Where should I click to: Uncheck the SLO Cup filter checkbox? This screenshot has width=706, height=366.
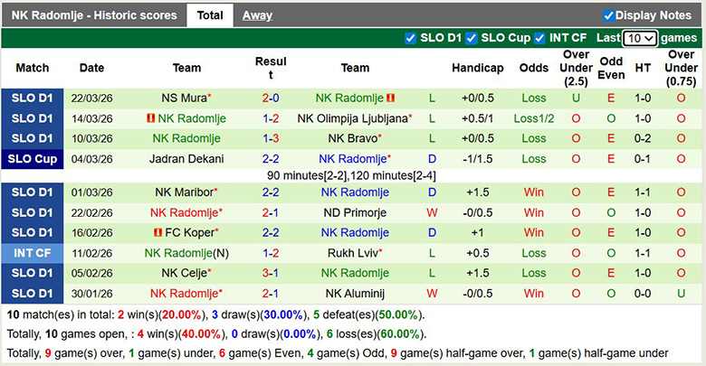click(472, 38)
